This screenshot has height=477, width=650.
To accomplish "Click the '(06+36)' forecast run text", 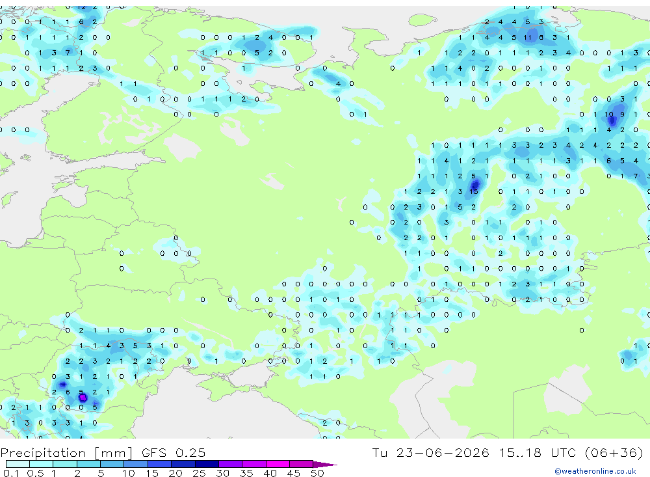I will [614, 452].
